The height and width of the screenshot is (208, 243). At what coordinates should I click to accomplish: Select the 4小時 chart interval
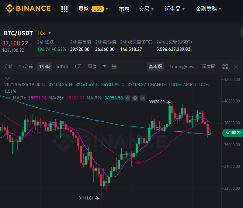coord(62,67)
